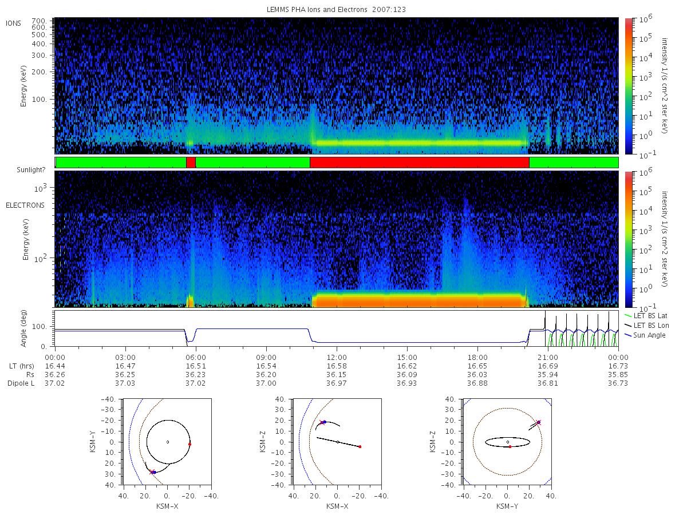Click the red dot in the KSM-X/KSM-Z orbit plot

(360, 446)
